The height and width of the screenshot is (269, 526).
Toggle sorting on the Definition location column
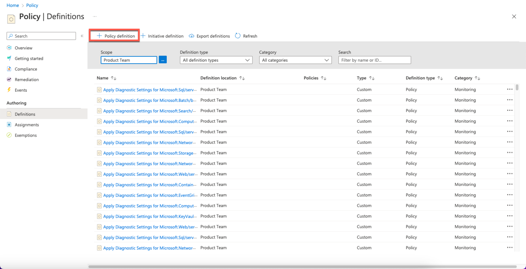click(242, 78)
